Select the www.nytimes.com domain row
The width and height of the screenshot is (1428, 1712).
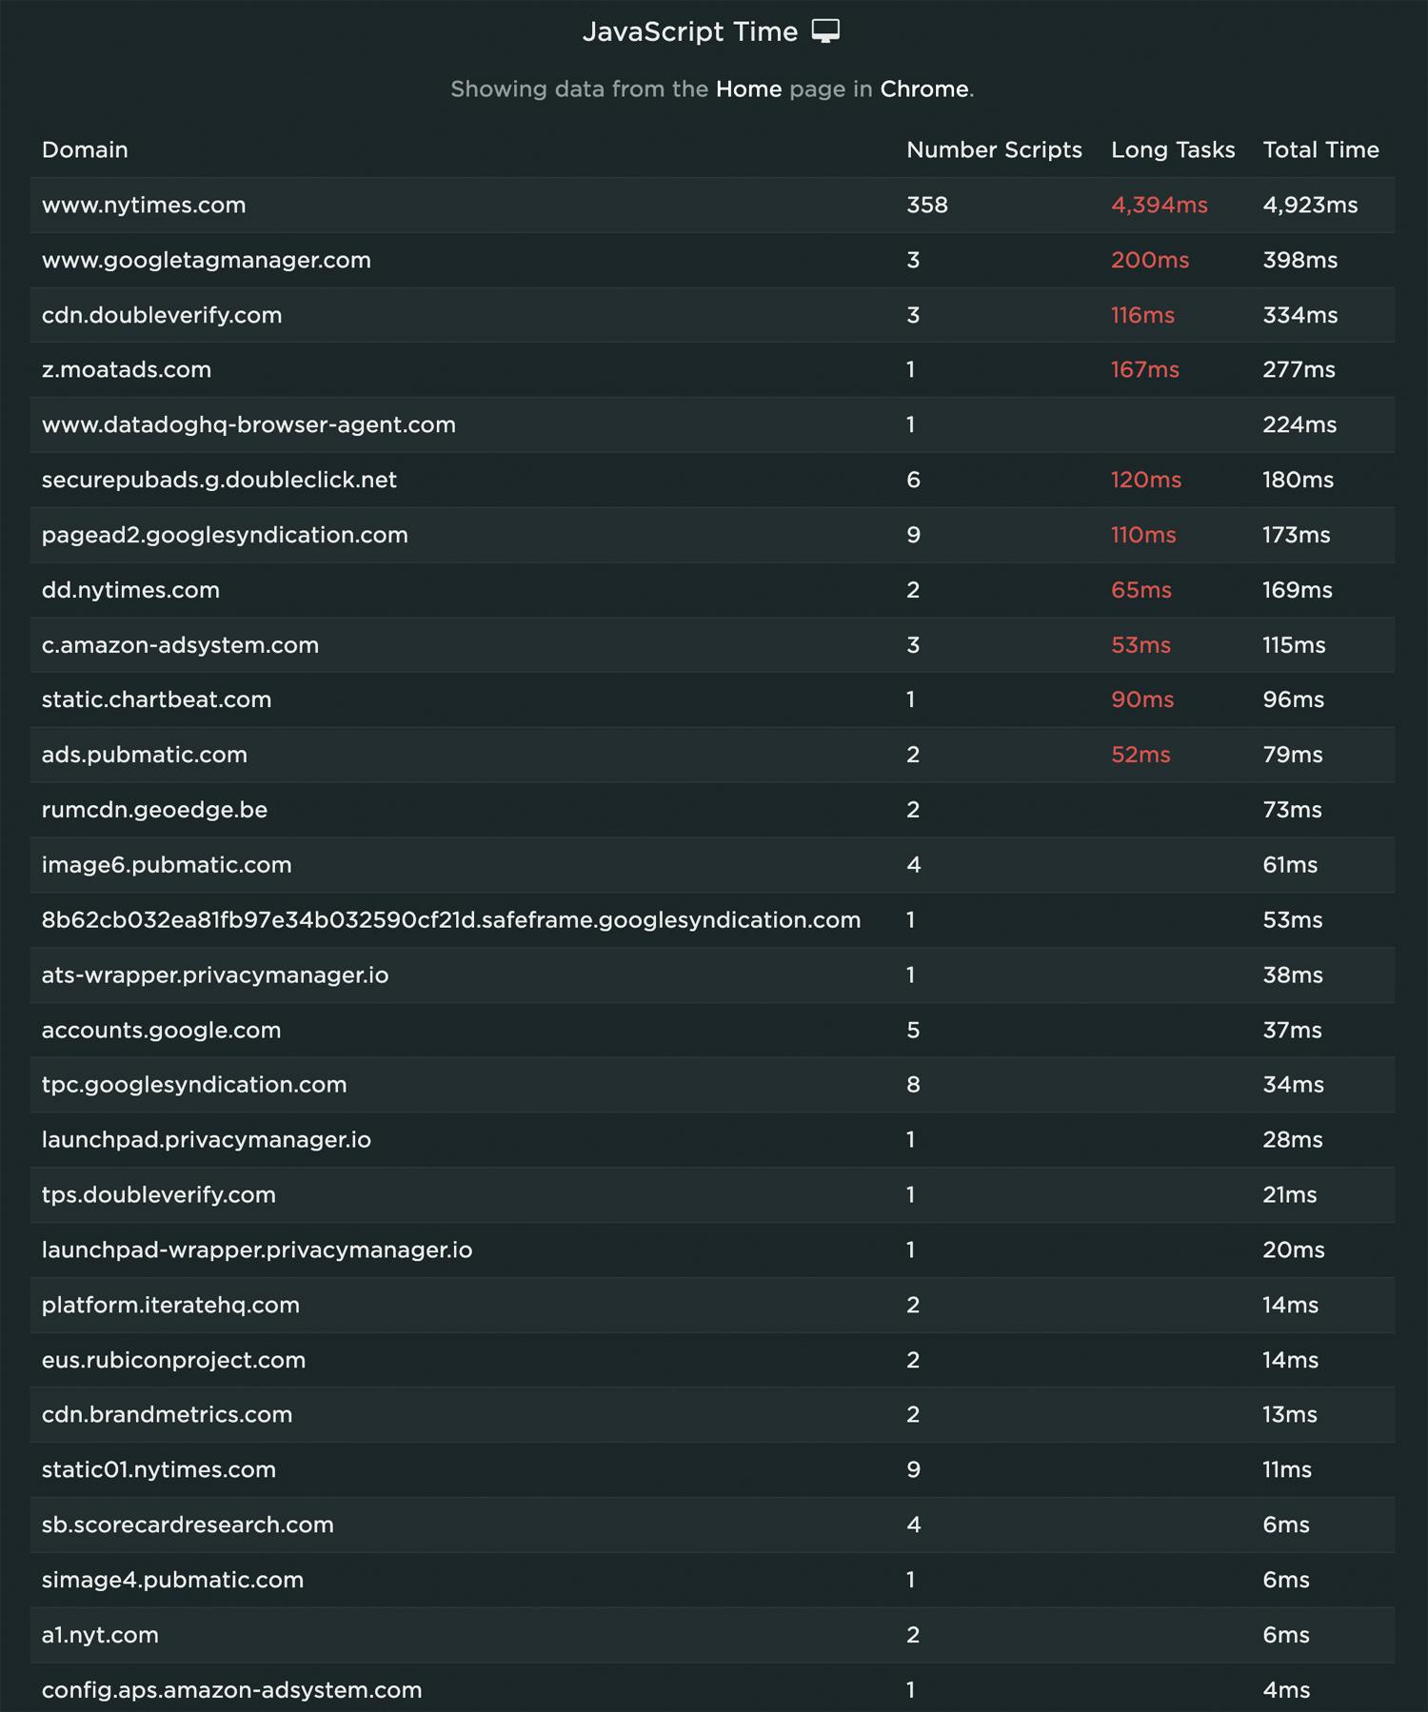pos(144,205)
